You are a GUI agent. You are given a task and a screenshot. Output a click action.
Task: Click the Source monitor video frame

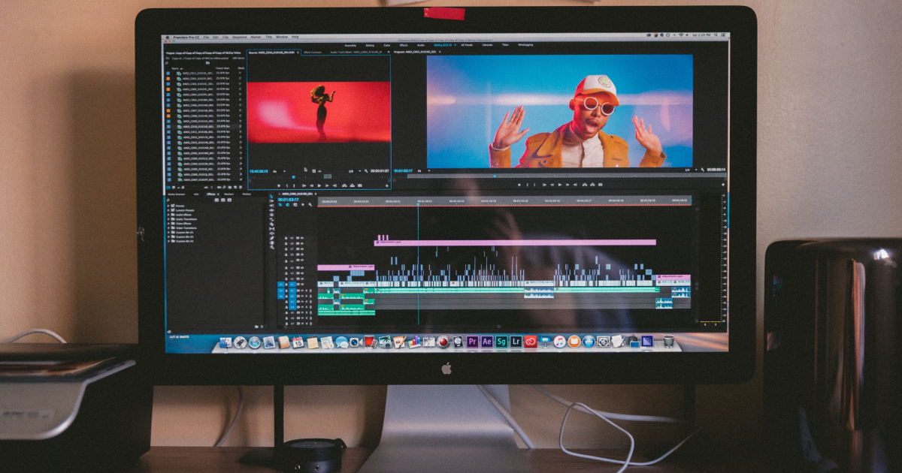319,112
